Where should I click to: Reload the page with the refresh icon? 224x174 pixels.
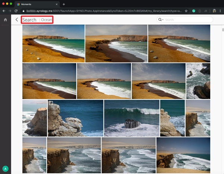tap(16, 11)
